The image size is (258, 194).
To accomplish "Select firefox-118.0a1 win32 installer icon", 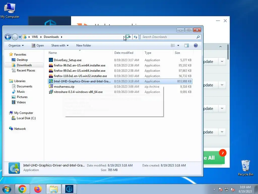I will [51, 76].
